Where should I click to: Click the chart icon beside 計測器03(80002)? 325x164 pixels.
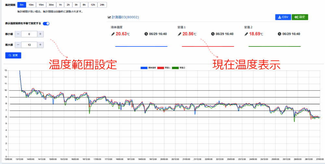tap(109, 17)
